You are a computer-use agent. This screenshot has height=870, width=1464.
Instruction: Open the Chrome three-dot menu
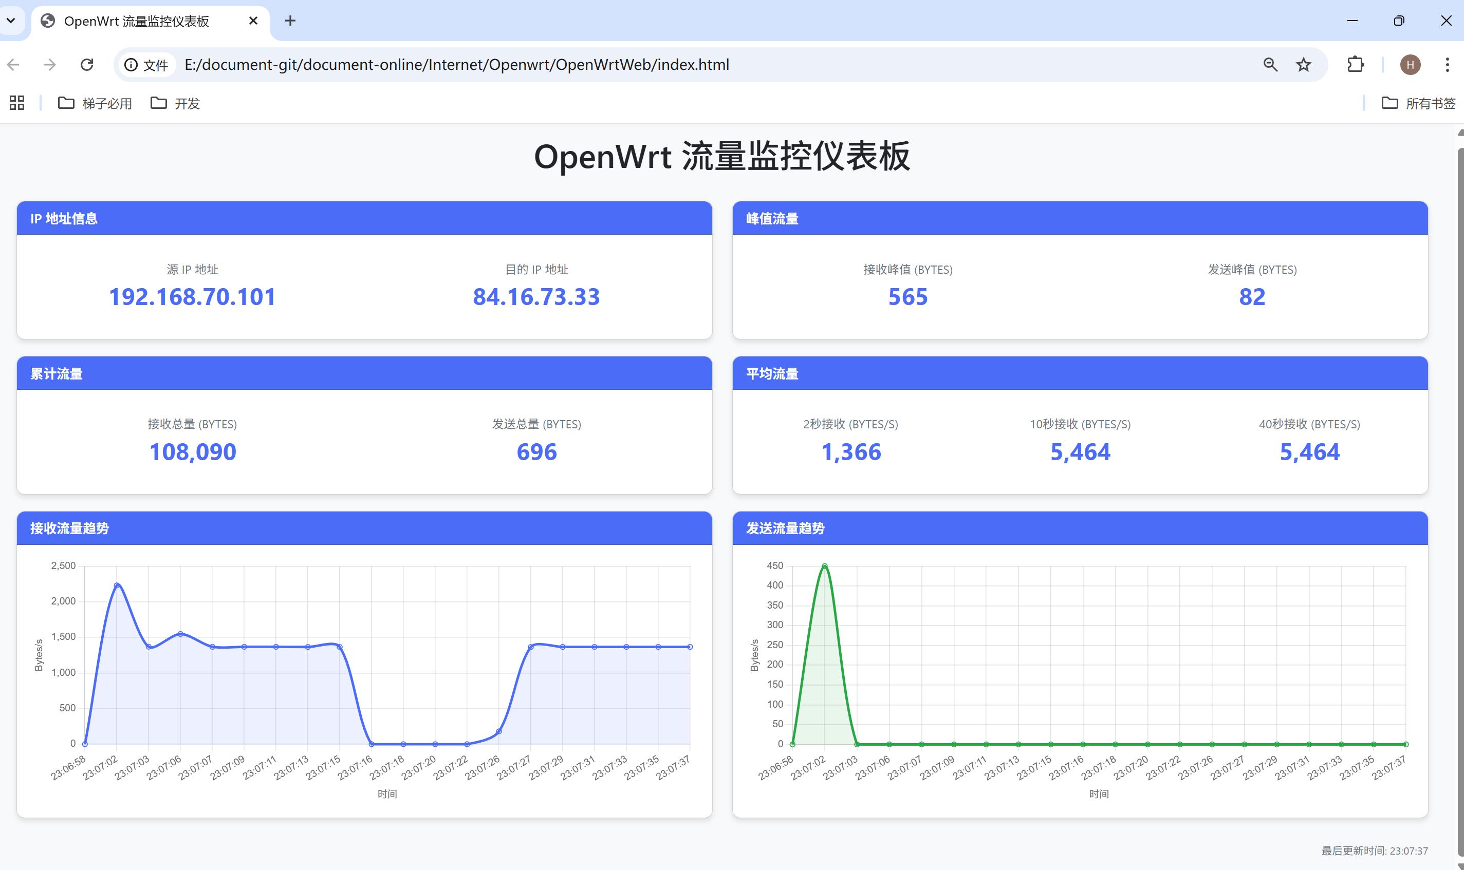pyautogui.click(x=1447, y=65)
